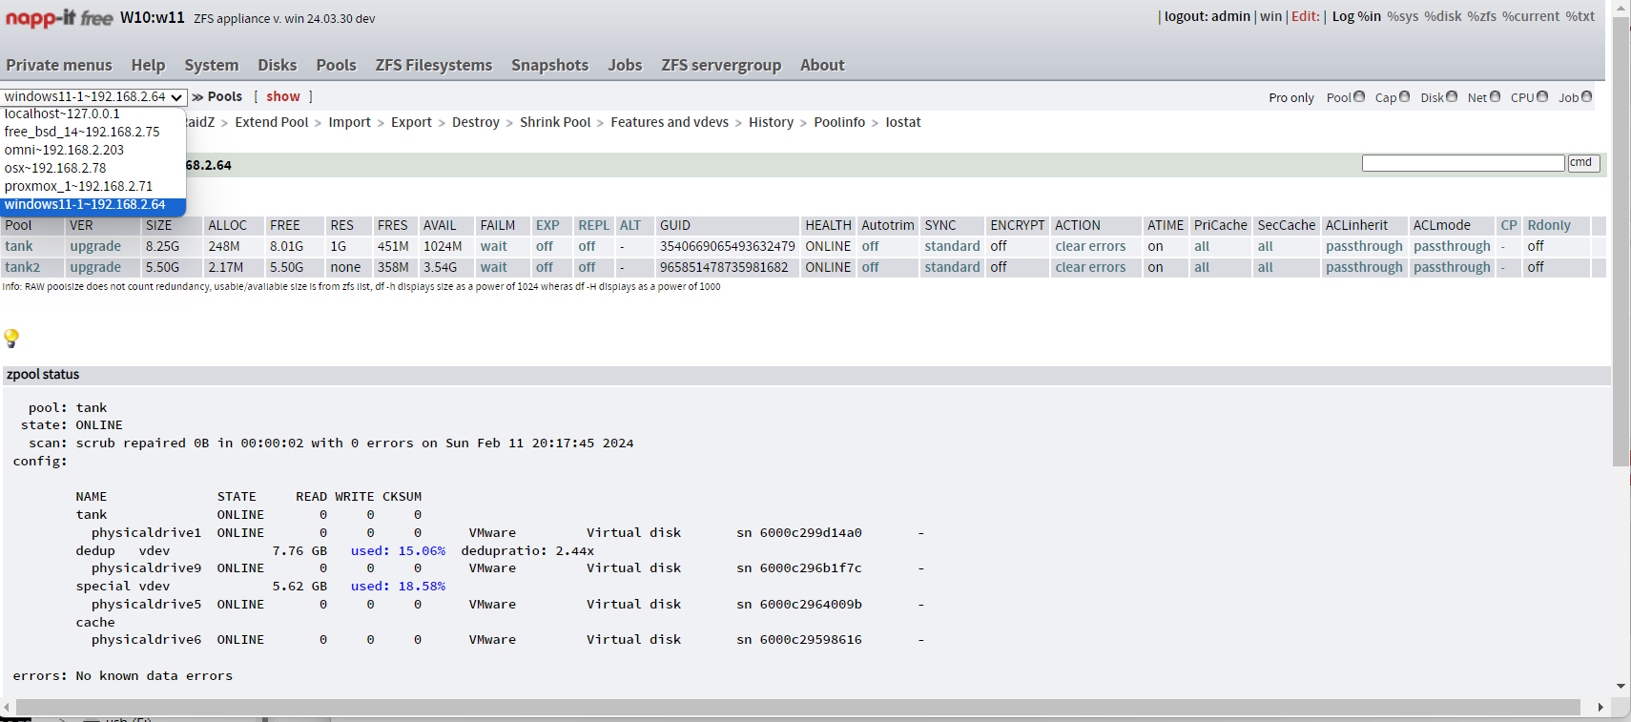This screenshot has width=1631, height=722.
Task: Open the tank2 pool link
Action: [x=23, y=267]
